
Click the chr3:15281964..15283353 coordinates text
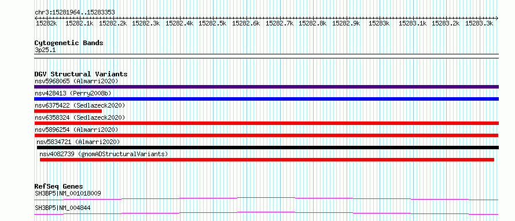[x=75, y=13]
